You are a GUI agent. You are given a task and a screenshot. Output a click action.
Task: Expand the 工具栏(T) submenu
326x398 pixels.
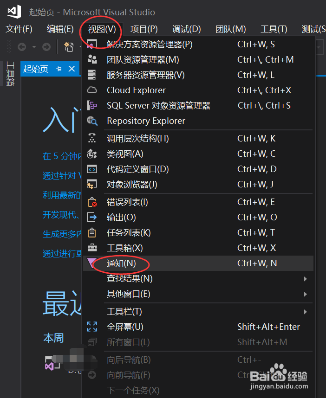point(198,311)
